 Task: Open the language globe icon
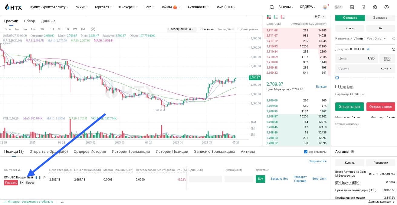(375, 7)
